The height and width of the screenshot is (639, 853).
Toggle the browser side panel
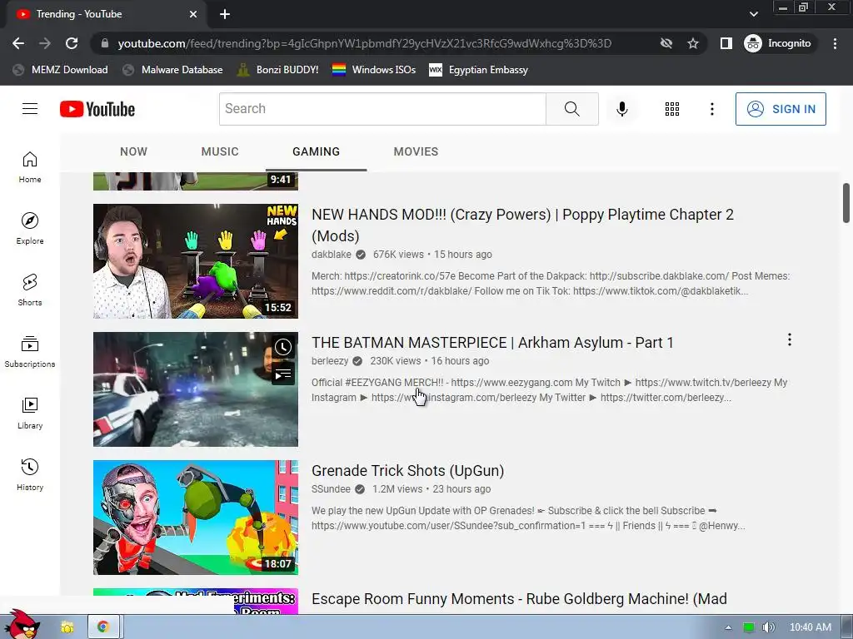pyautogui.click(x=726, y=43)
